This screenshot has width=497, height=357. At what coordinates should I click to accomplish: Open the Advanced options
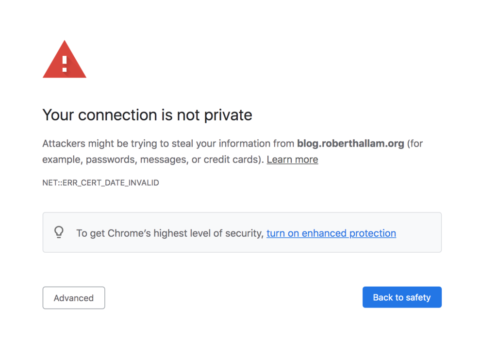click(x=74, y=298)
